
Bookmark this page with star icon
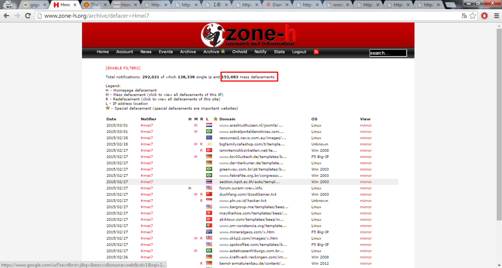[473, 16]
